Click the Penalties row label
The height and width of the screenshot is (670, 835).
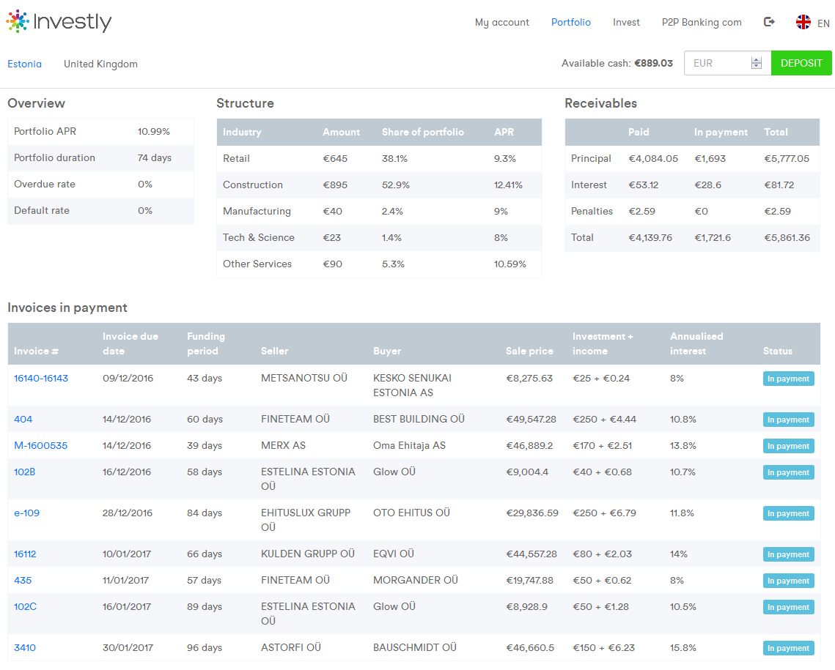(x=592, y=211)
